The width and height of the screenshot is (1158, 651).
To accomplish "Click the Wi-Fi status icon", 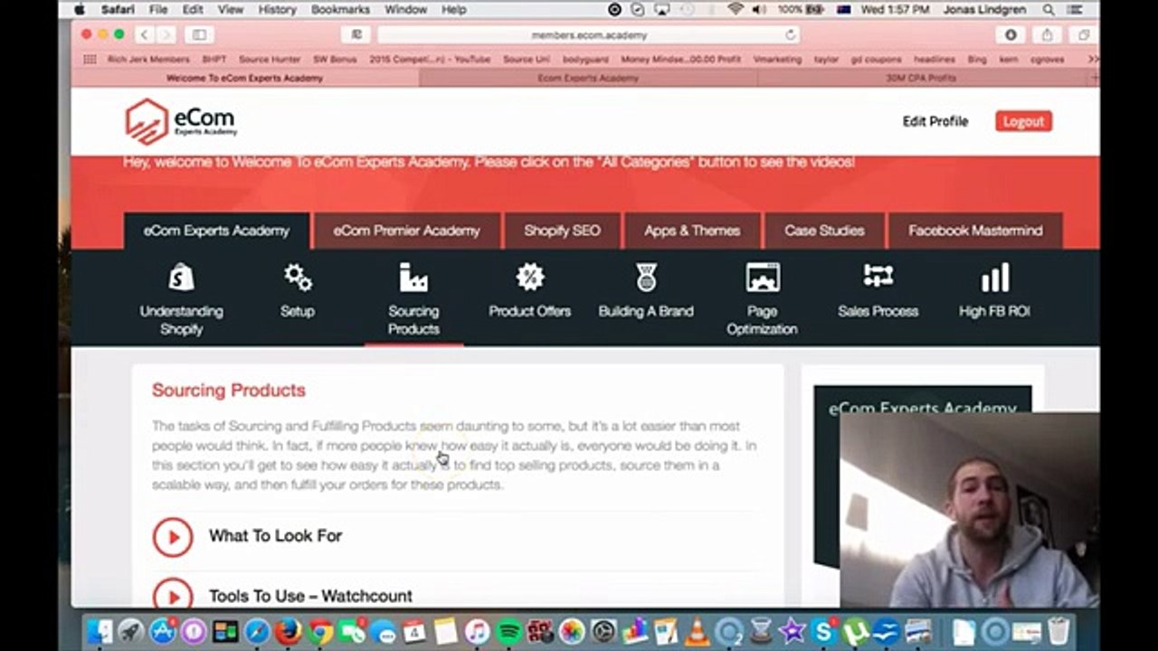I will point(736,9).
